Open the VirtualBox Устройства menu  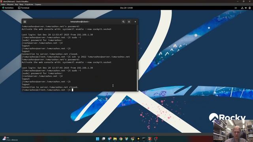(29, 4)
